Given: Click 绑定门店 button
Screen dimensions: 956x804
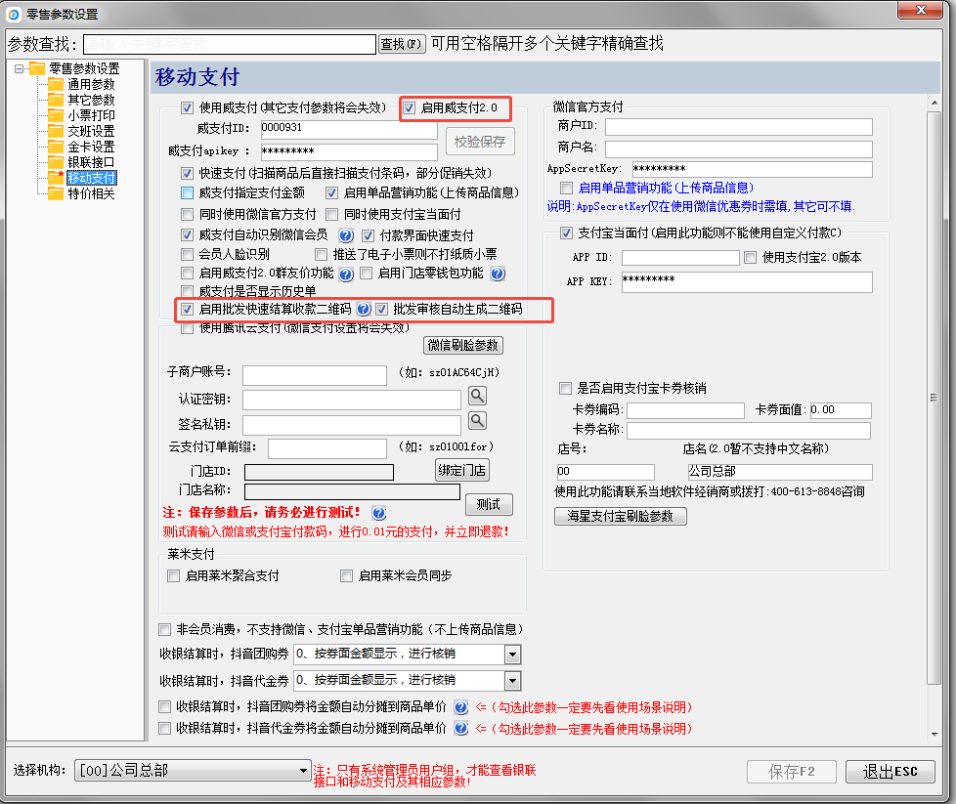Looking at the screenshot, I should click(x=461, y=471).
